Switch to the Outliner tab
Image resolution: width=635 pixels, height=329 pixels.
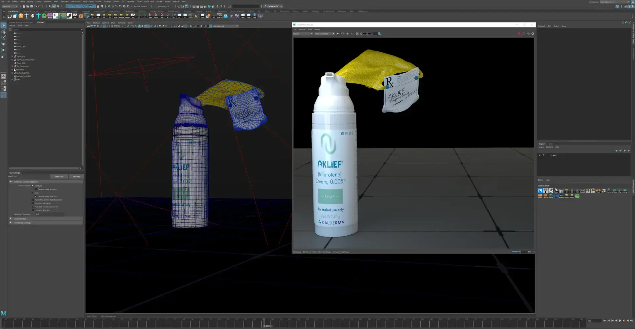(40, 22)
